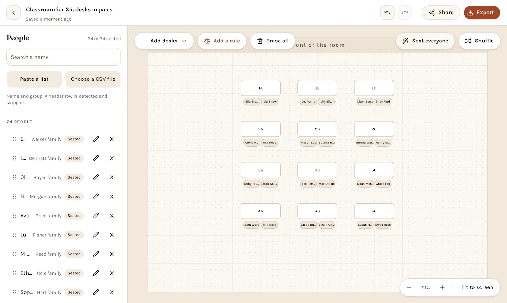The height and width of the screenshot is (303, 507).
Task: Click the Isla Shaw seat chip
Action: [269, 102]
